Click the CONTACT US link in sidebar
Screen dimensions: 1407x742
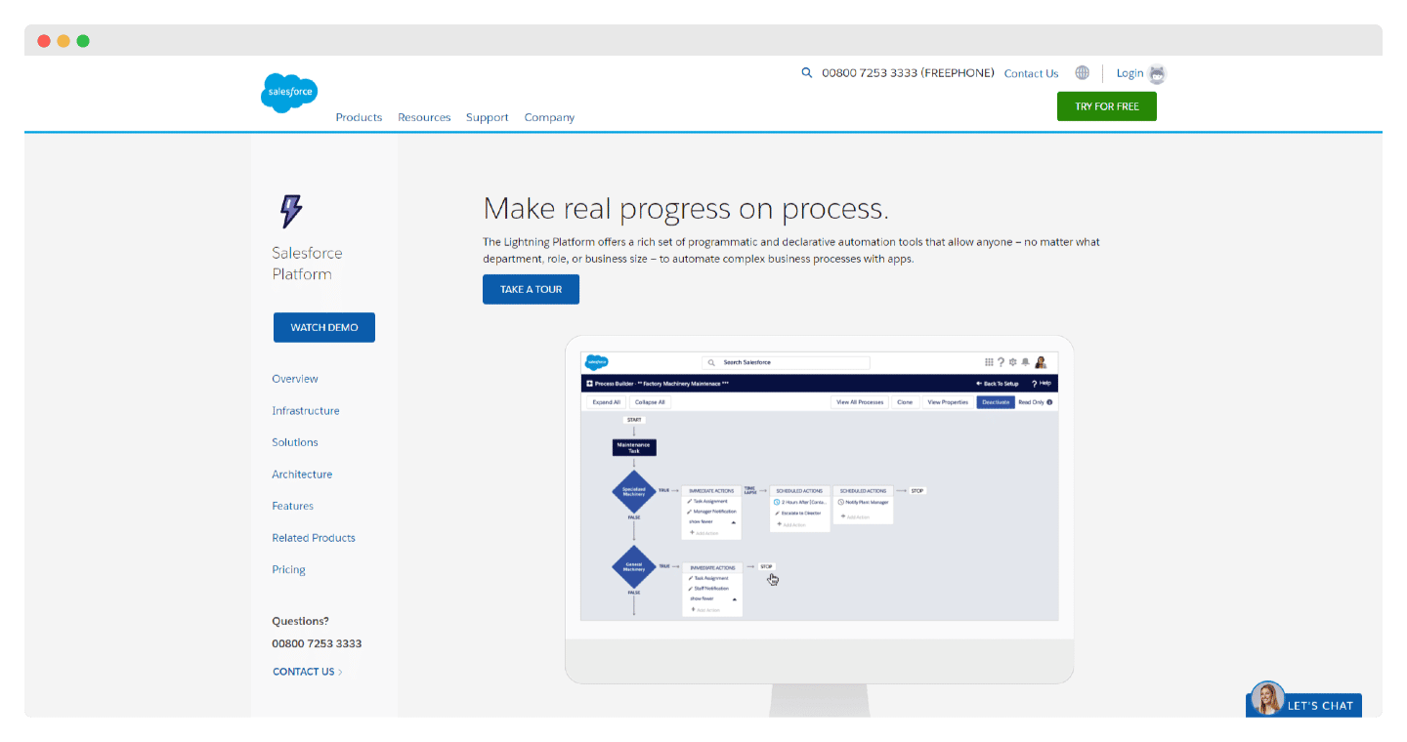click(308, 672)
